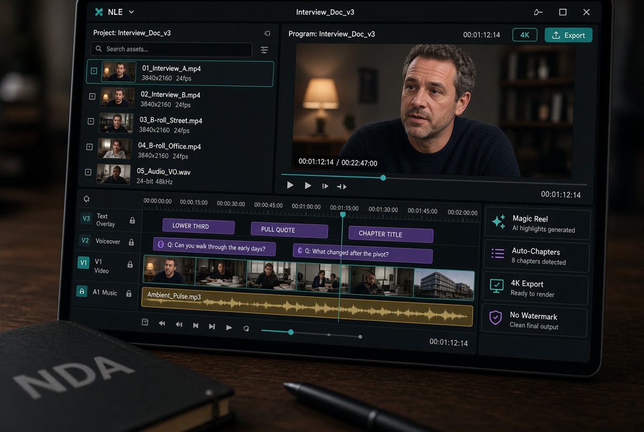Screen dimensions: 644x432
Task: Refresh the Interview_Doc_v3 project panel
Action: pyautogui.click(x=267, y=33)
